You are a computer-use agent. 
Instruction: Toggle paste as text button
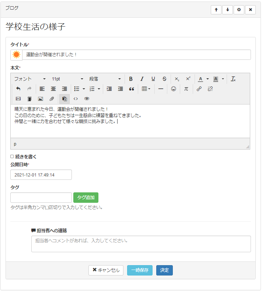[64, 99]
